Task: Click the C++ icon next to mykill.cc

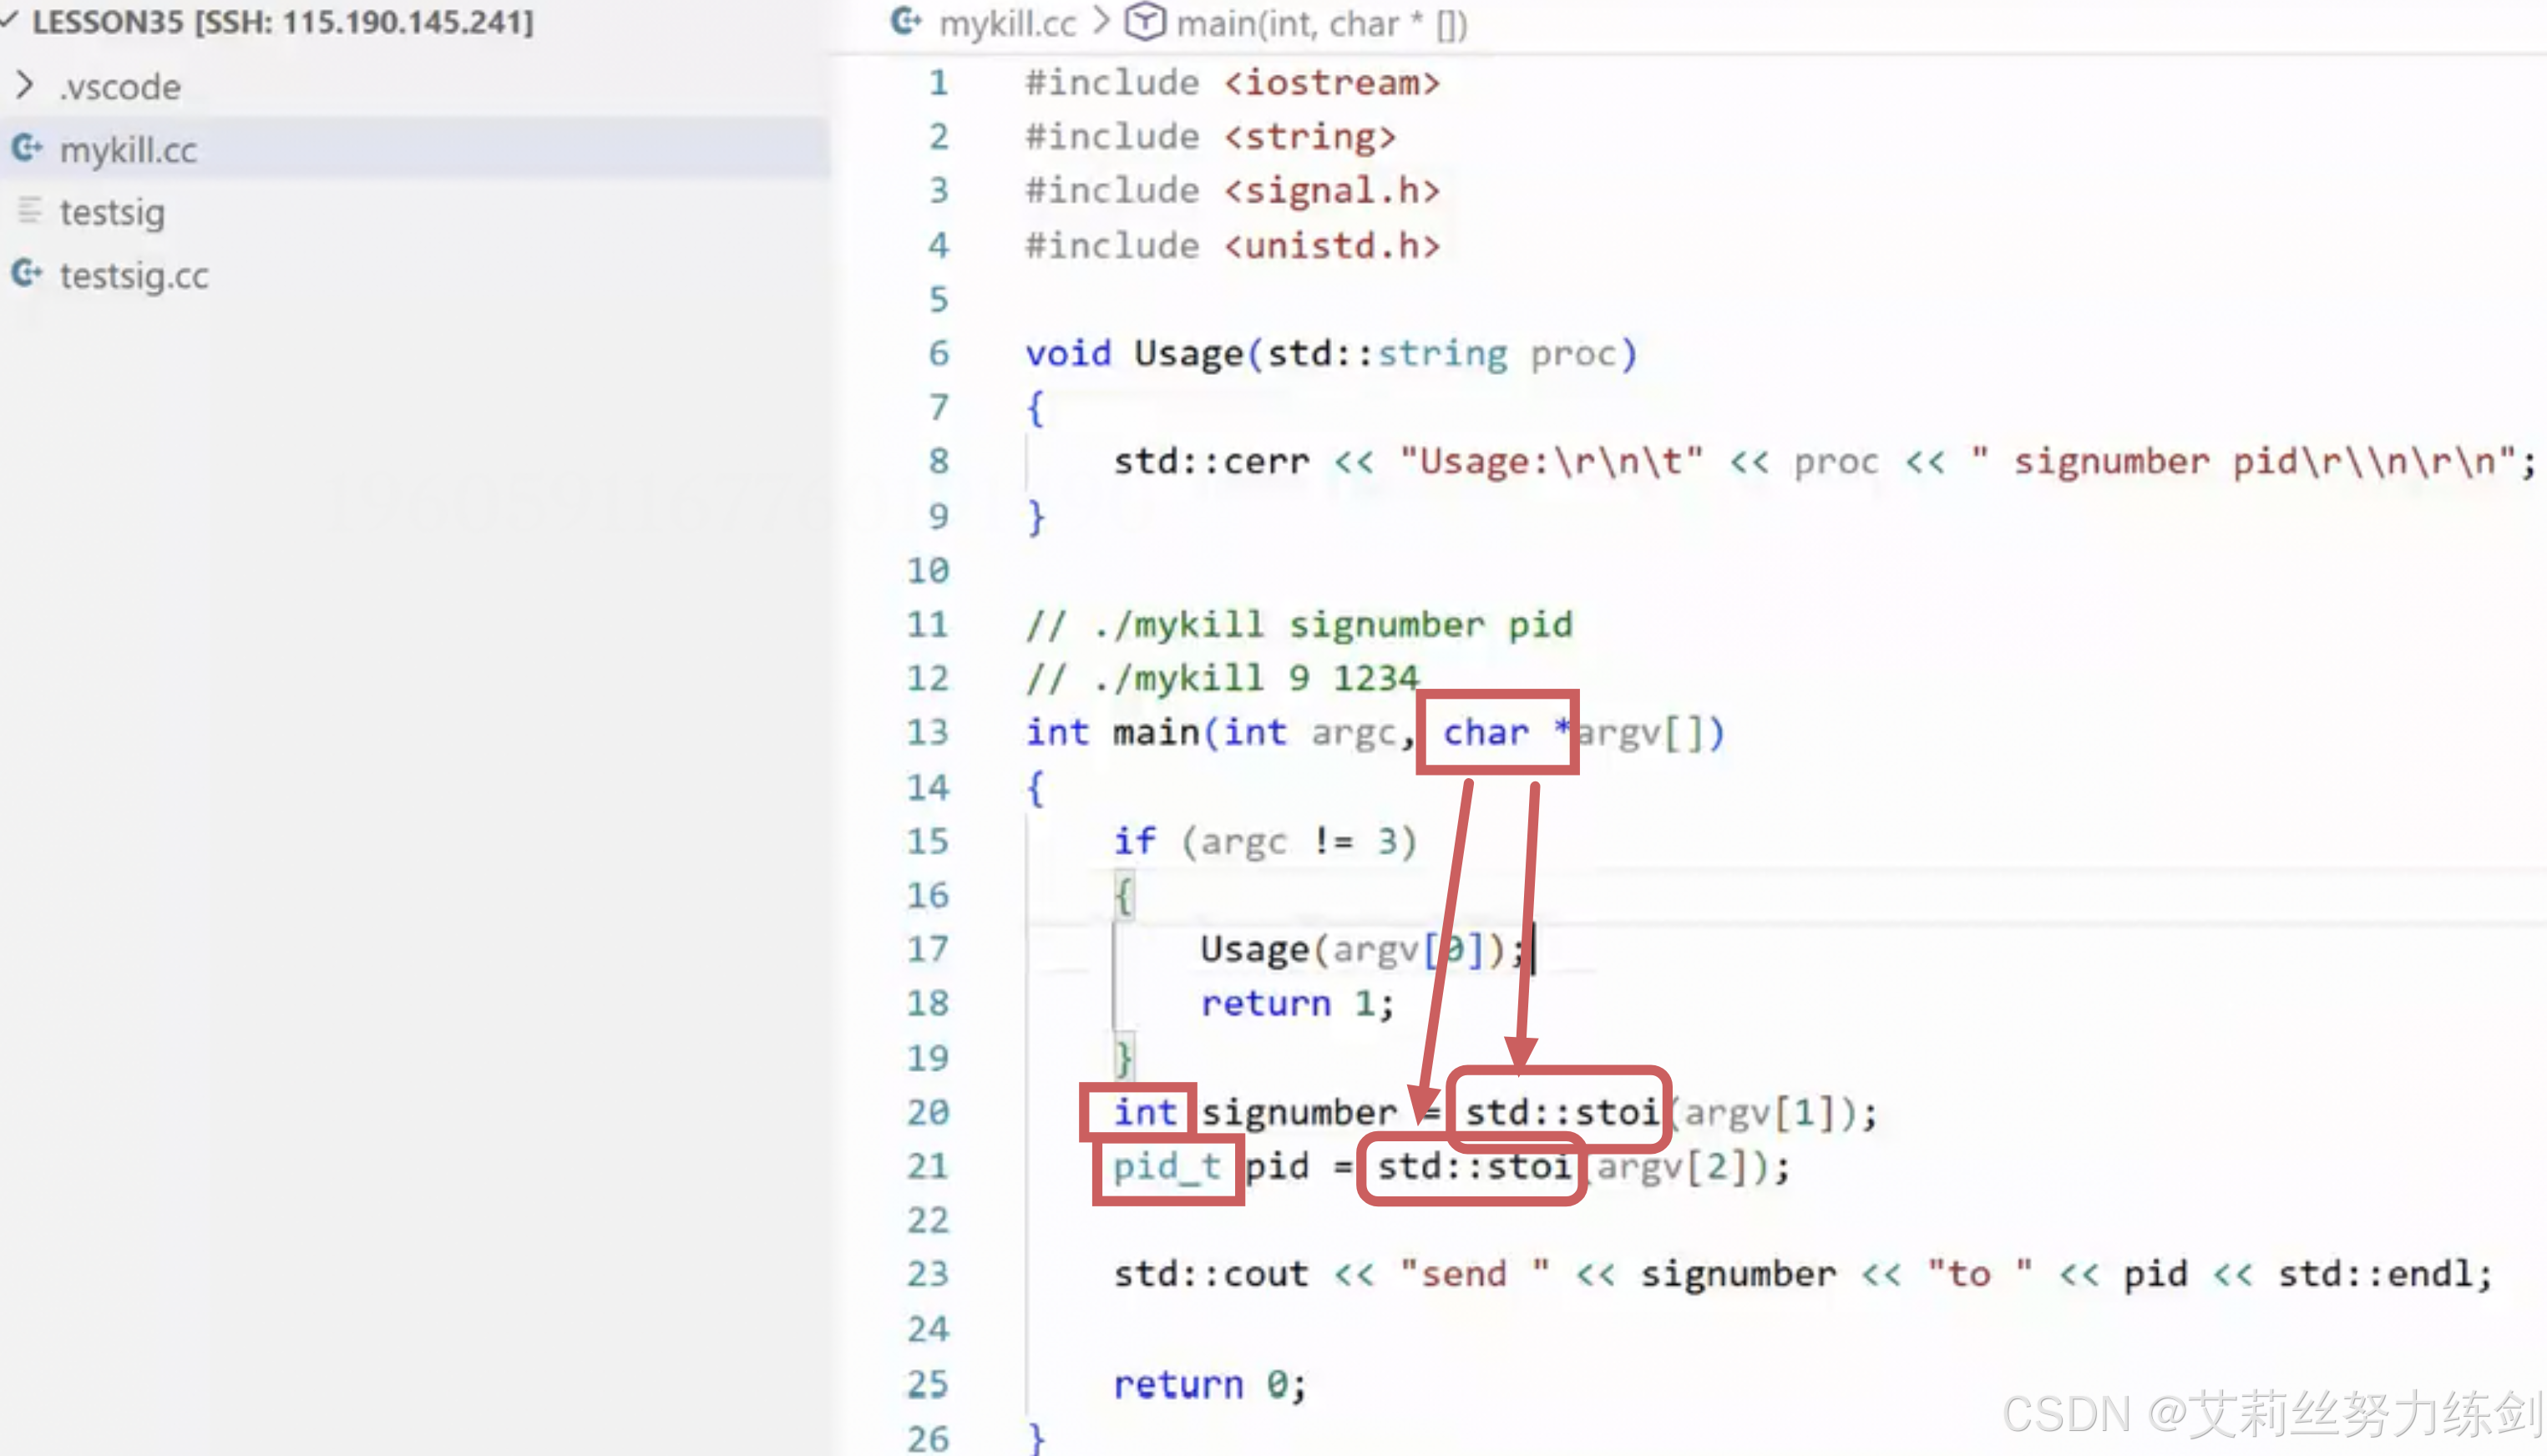Action: click(27, 149)
